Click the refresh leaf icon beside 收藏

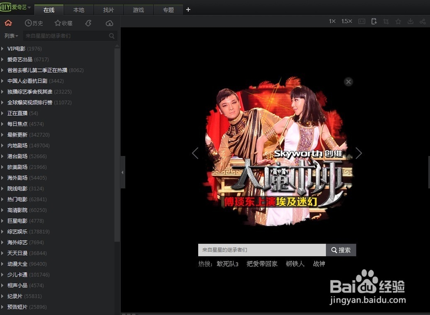[88, 23]
